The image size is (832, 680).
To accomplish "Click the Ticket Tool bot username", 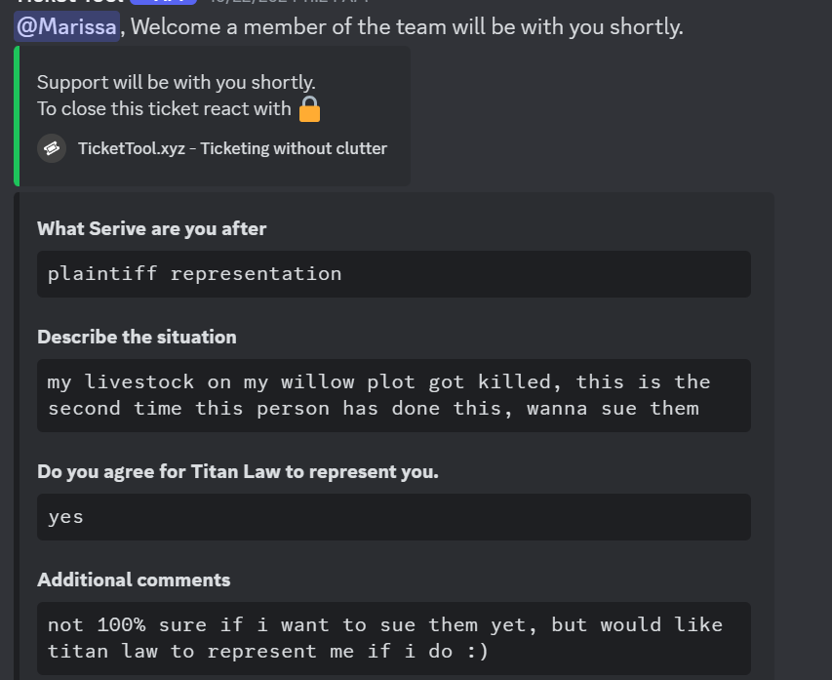I will pos(70,2).
